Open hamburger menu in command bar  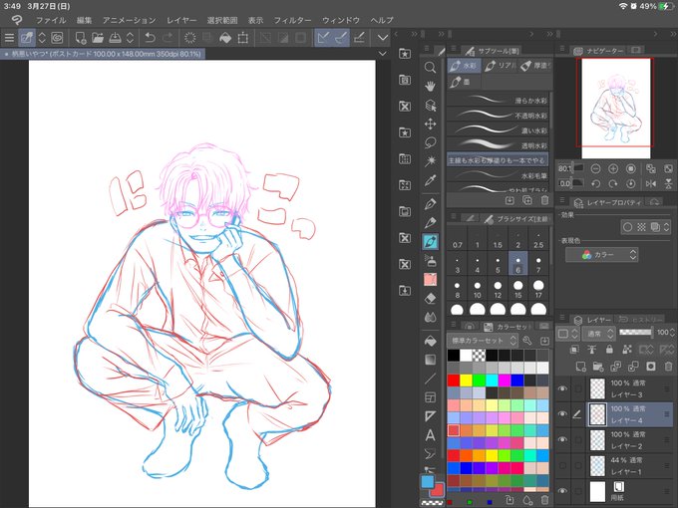[9, 38]
